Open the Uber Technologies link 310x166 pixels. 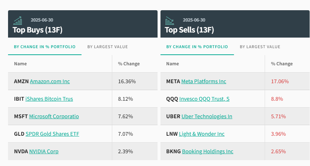pos(207,116)
